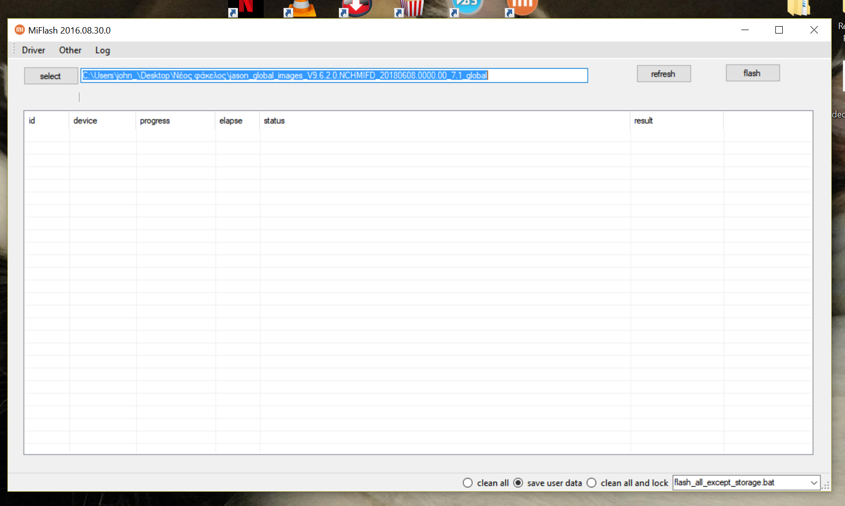
Task: Click the 'progress' column header
Action: tap(175, 121)
